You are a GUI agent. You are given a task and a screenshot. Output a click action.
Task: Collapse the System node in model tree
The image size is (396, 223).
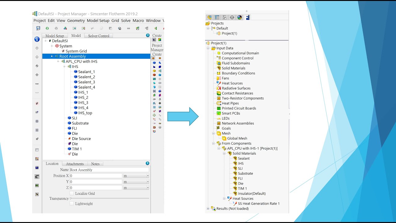click(x=52, y=46)
